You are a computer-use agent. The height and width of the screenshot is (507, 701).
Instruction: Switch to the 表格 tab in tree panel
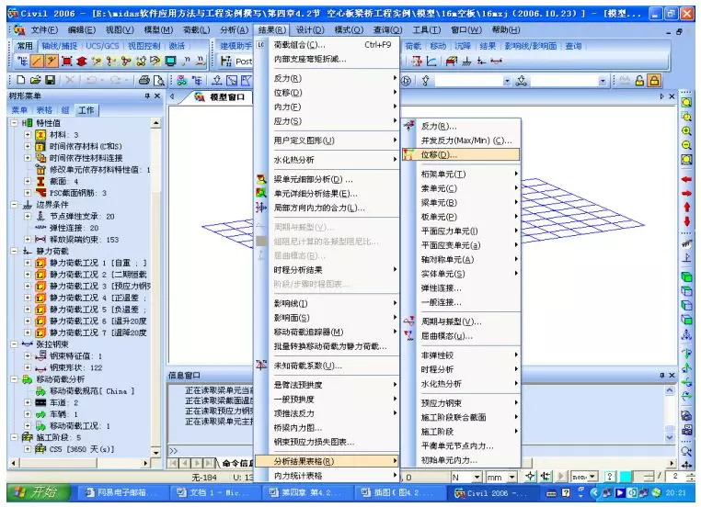tap(44, 110)
